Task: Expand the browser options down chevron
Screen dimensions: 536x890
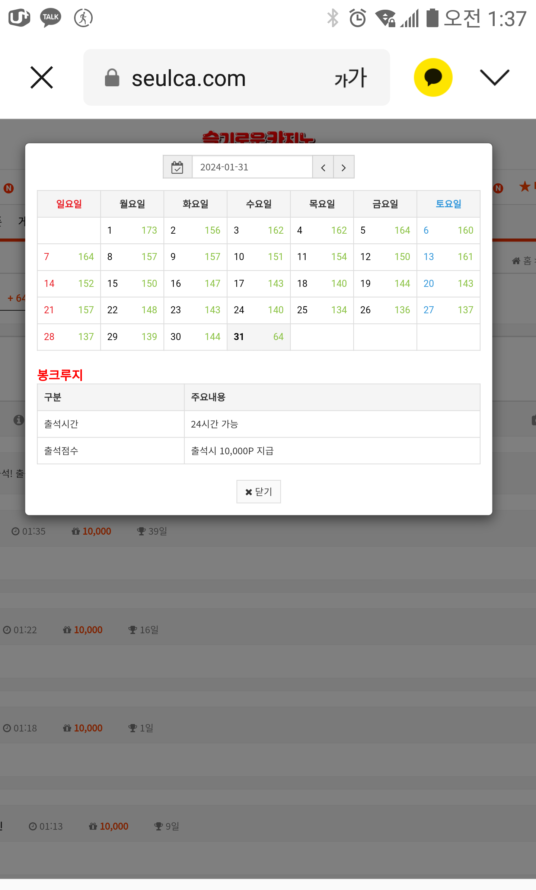Action: pyautogui.click(x=494, y=77)
